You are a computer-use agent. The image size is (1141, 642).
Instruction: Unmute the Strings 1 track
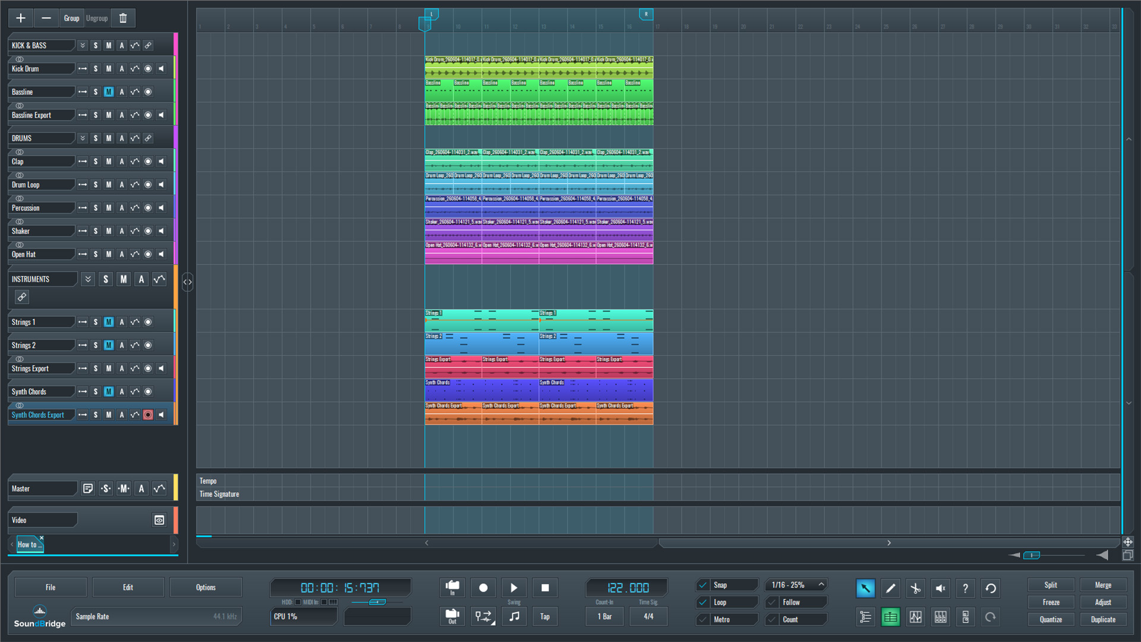pos(109,322)
